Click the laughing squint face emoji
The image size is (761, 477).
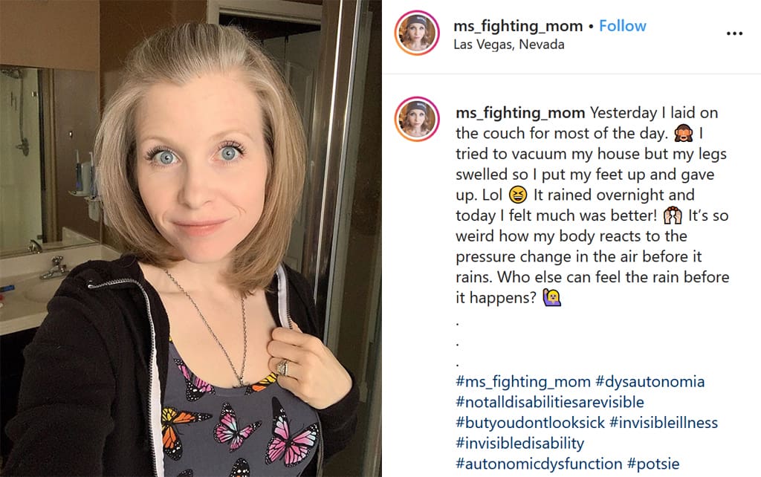click(x=518, y=195)
